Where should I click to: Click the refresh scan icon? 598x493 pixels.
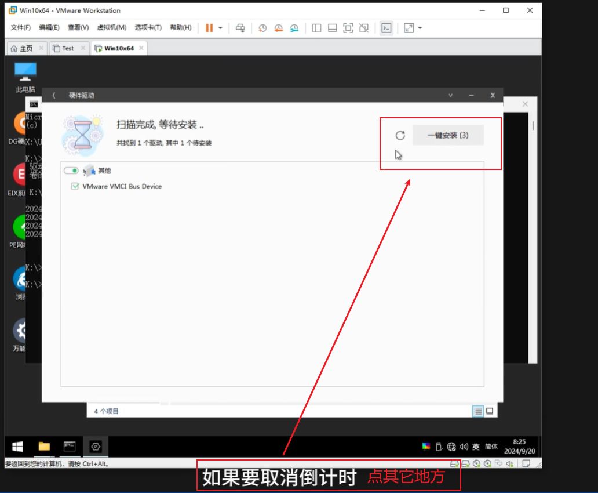coord(400,136)
